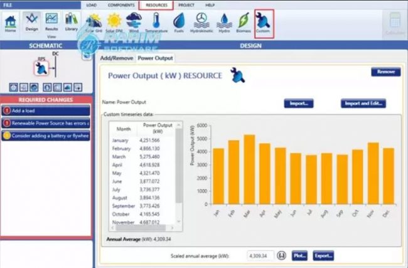Open the Library view

point(71,21)
